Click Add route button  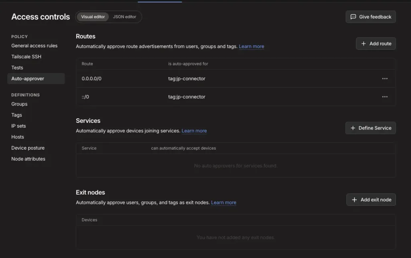pyautogui.click(x=376, y=43)
